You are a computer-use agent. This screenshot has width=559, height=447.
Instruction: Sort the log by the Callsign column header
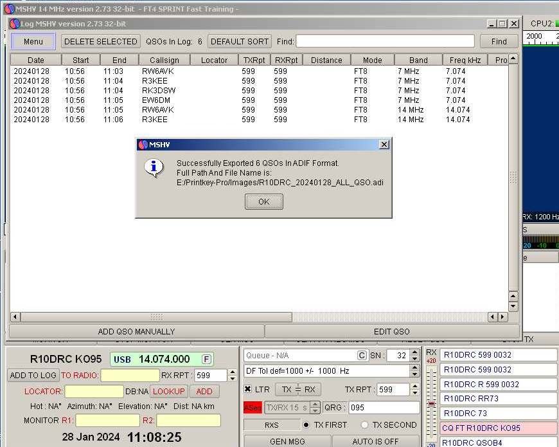pyautogui.click(x=164, y=60)
